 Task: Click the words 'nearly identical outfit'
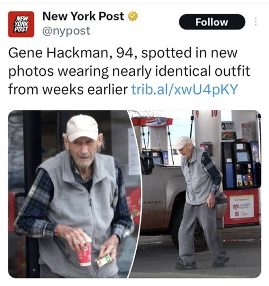click(181, 71)
